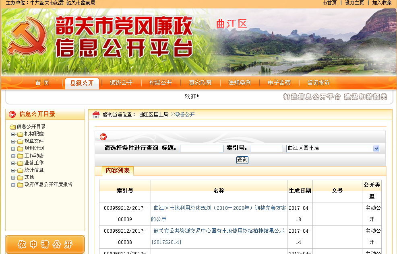This screenshot has width=397, height=254.
Task: Open the 曲江区国土局 department dropdown
Action: (x=333, y=148)
